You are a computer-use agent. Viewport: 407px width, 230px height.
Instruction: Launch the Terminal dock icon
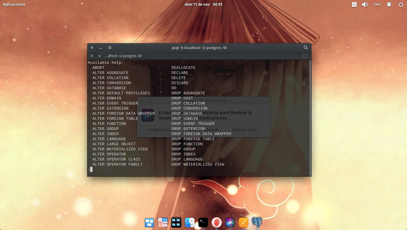coord(203,223)
